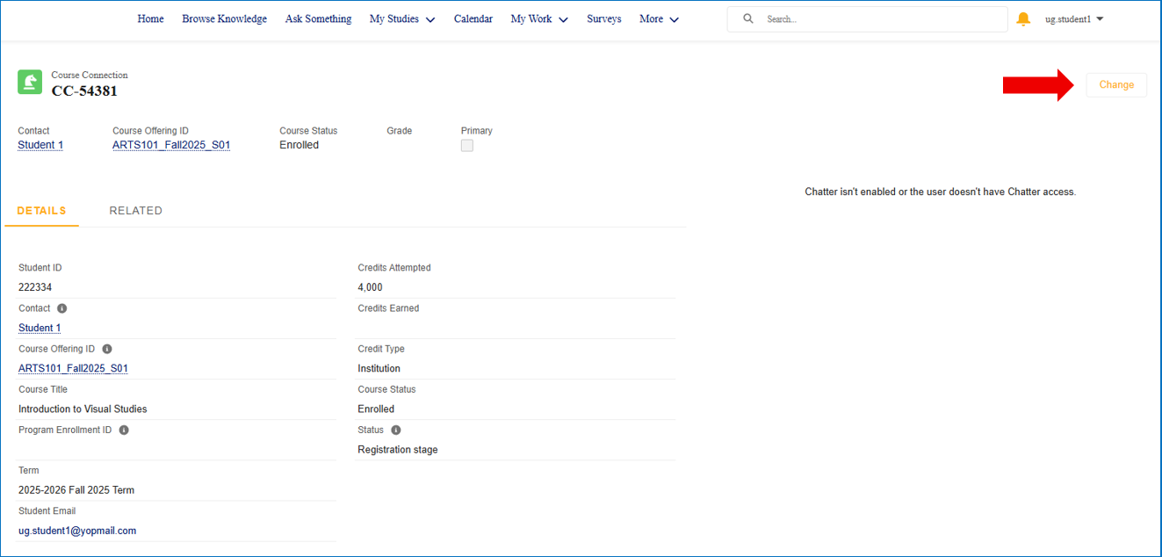Click the info icon beside Program Enrollment ID
The height and width of the screenshot is (557, 1162).
tap(123, 429)
